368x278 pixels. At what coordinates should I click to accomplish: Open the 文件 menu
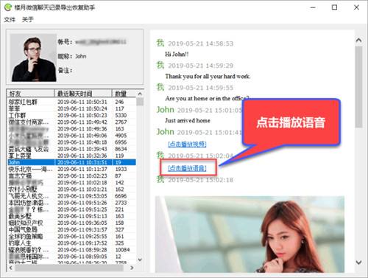pyautogui.click(x=10, y=19)
